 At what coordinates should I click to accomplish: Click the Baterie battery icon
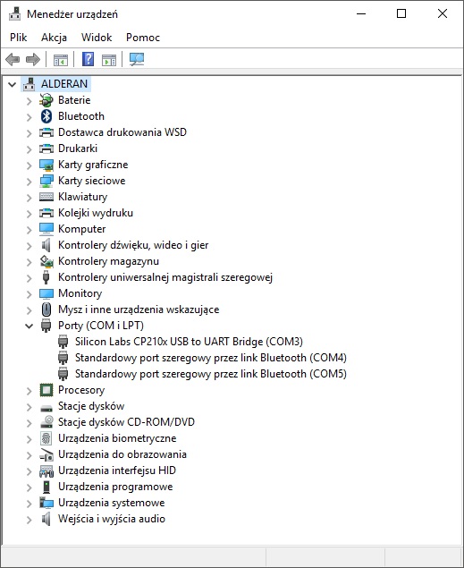coord(46,100)
